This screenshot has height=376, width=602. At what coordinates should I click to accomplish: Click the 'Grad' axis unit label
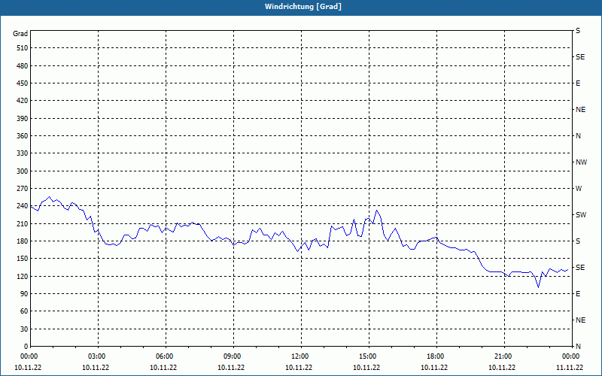click(20, 34)
